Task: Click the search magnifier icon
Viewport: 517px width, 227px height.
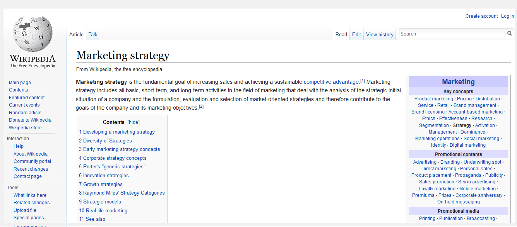Action: coord(510,34)
